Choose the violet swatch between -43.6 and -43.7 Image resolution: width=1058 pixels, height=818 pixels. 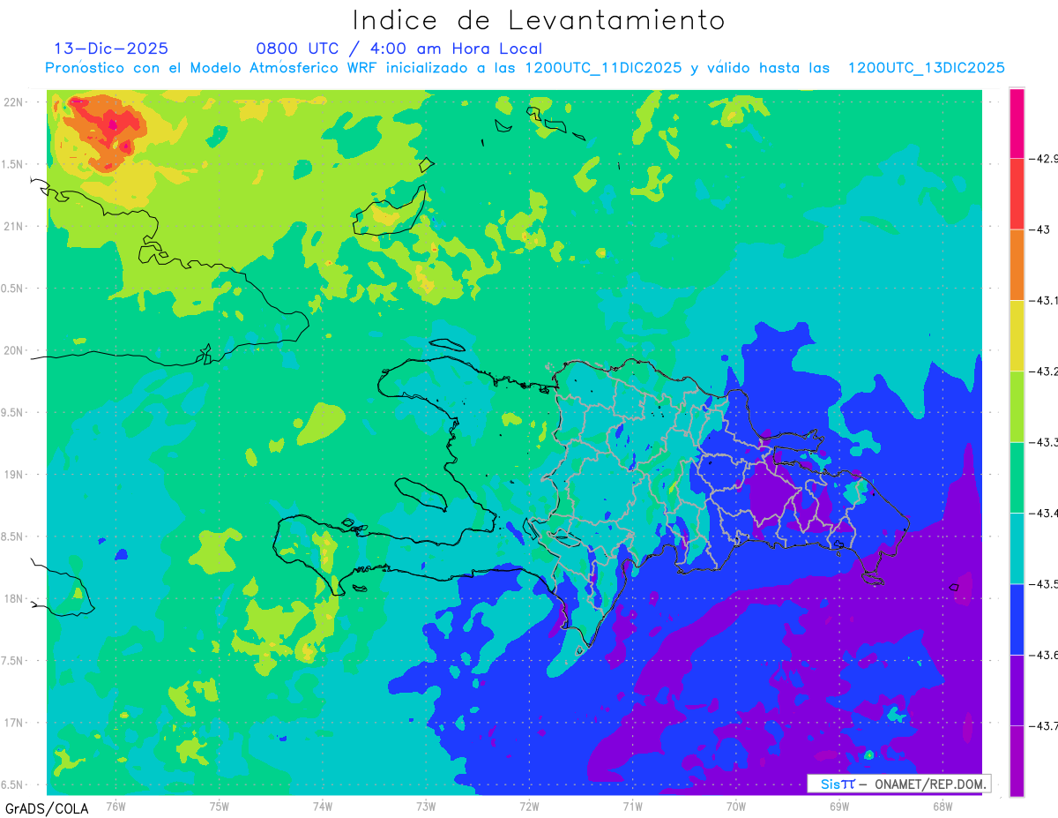pos(1017,690)
